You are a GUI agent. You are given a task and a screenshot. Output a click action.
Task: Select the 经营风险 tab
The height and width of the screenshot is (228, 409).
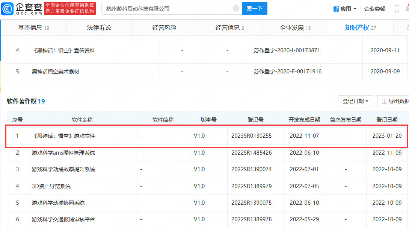164,27
